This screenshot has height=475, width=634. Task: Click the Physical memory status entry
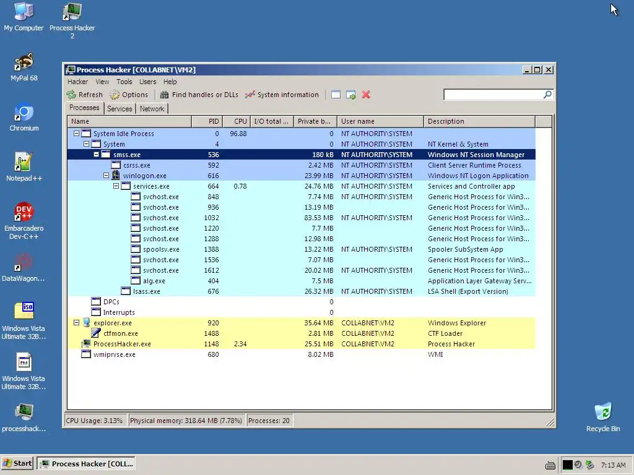[186, 421]
